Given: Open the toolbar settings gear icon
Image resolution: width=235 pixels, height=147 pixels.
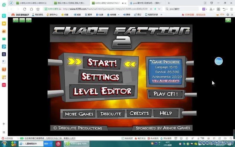Looking at the screenshot, I should tap(228, 15).
